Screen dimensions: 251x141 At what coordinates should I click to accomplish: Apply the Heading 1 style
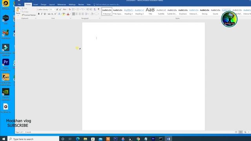point(129,11)
